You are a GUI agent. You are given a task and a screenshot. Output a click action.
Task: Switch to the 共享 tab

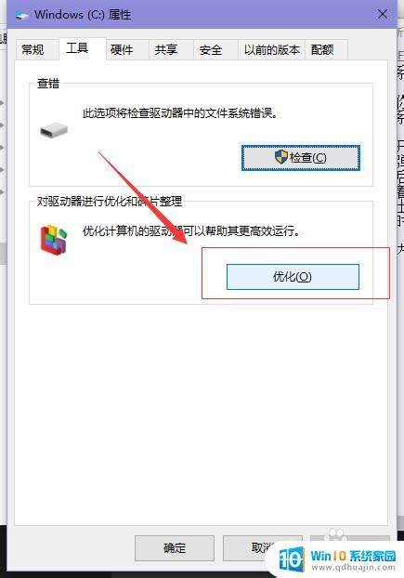(x=166, y=50)
